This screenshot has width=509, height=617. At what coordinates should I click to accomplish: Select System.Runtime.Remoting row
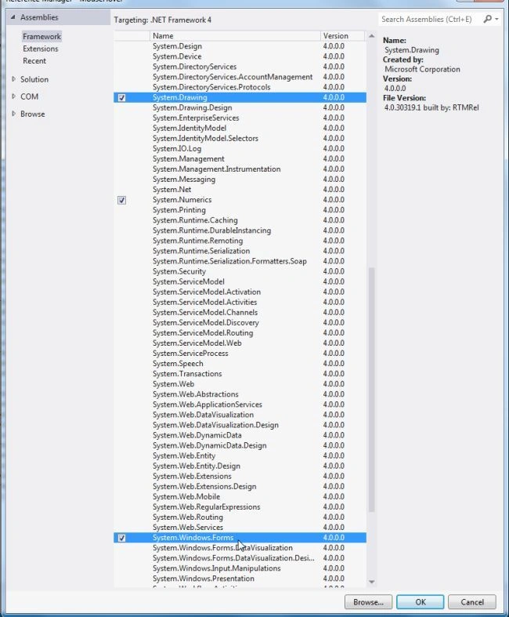(240, 241)
